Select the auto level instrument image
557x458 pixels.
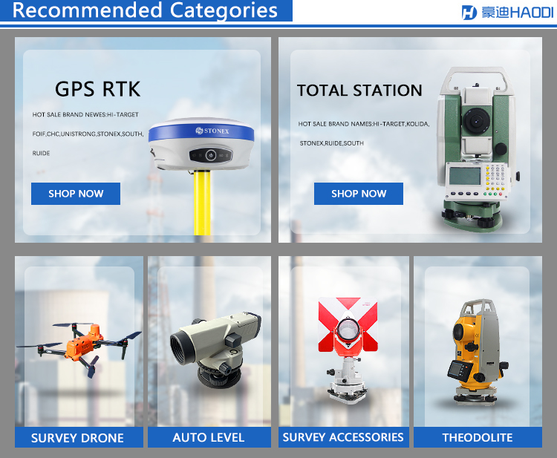(215, 350)
